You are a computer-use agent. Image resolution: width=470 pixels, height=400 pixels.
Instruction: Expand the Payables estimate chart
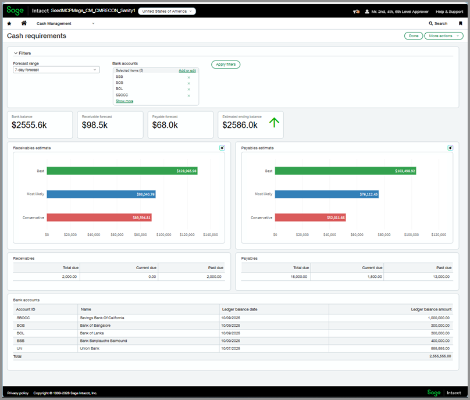click(x=450, y=148)
